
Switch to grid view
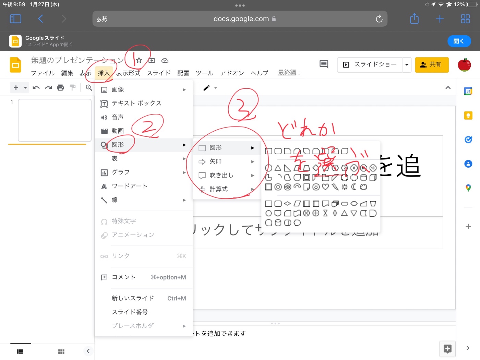[x=61, y=351]
